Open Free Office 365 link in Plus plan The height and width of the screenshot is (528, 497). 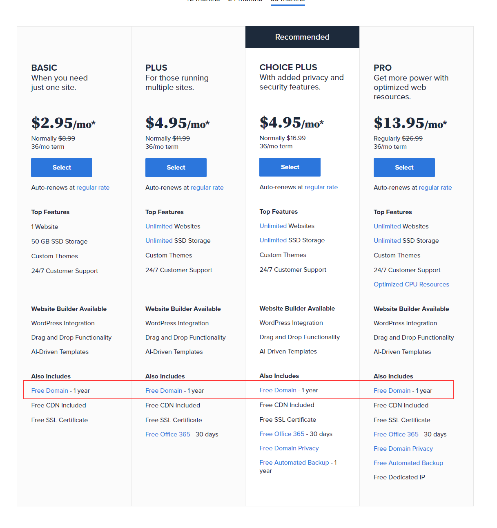[x=168, y=434]
